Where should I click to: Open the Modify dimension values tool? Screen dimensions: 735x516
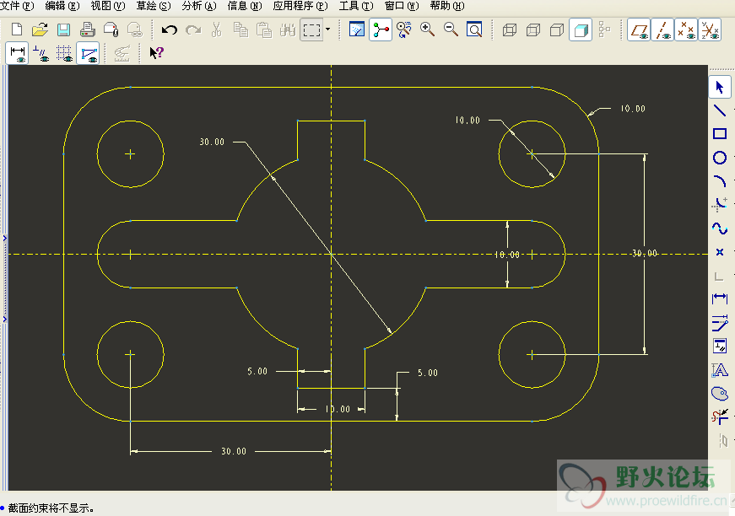(x=720, y=322)
